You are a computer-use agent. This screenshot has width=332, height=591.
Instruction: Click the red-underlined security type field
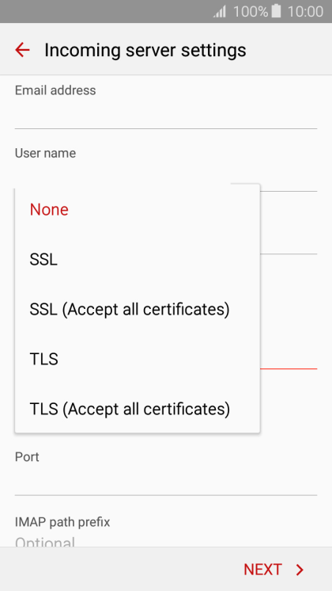[x=289, y=358]
